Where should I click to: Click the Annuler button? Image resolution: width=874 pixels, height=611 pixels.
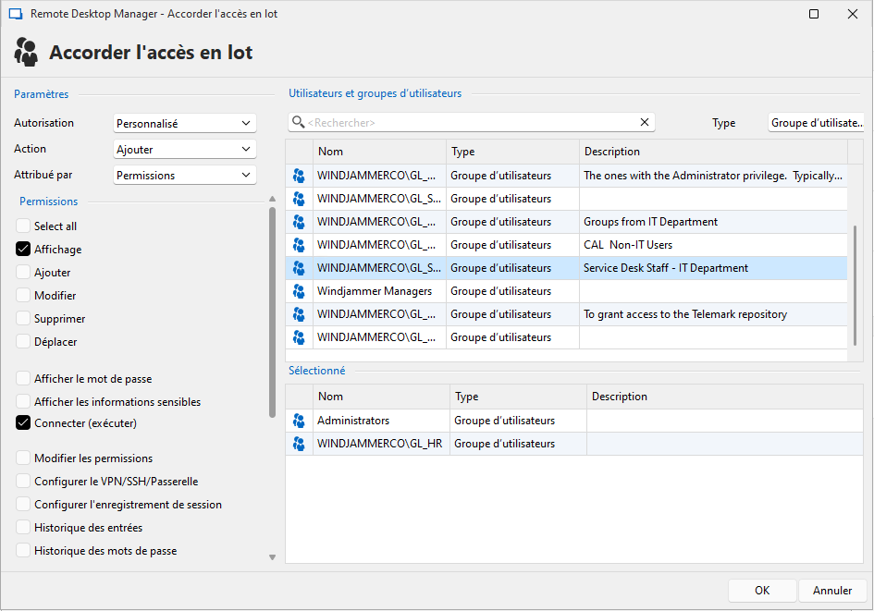click(832, 591)
